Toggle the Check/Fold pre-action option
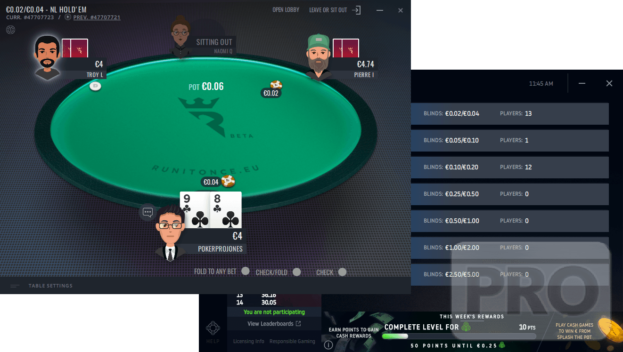The height and width of the screenshot is (352, 623). (x=296, y=272)
